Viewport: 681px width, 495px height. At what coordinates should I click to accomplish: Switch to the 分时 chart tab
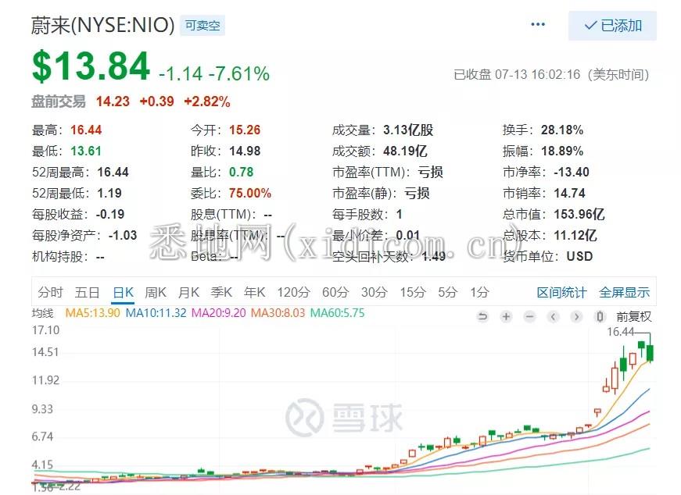point(50,293)
